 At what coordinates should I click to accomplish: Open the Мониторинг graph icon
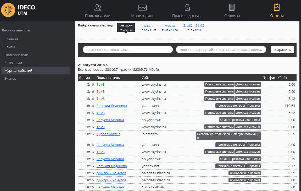coord(142,7)
